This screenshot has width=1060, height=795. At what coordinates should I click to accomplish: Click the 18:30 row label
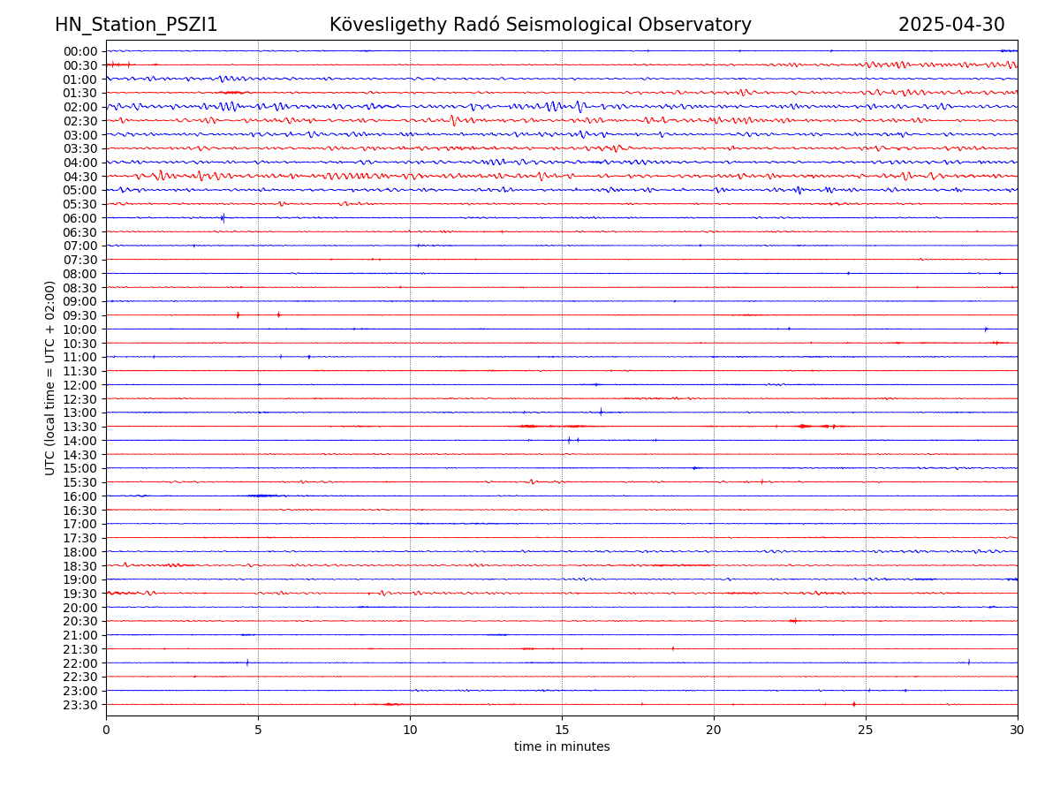(80, 566)
